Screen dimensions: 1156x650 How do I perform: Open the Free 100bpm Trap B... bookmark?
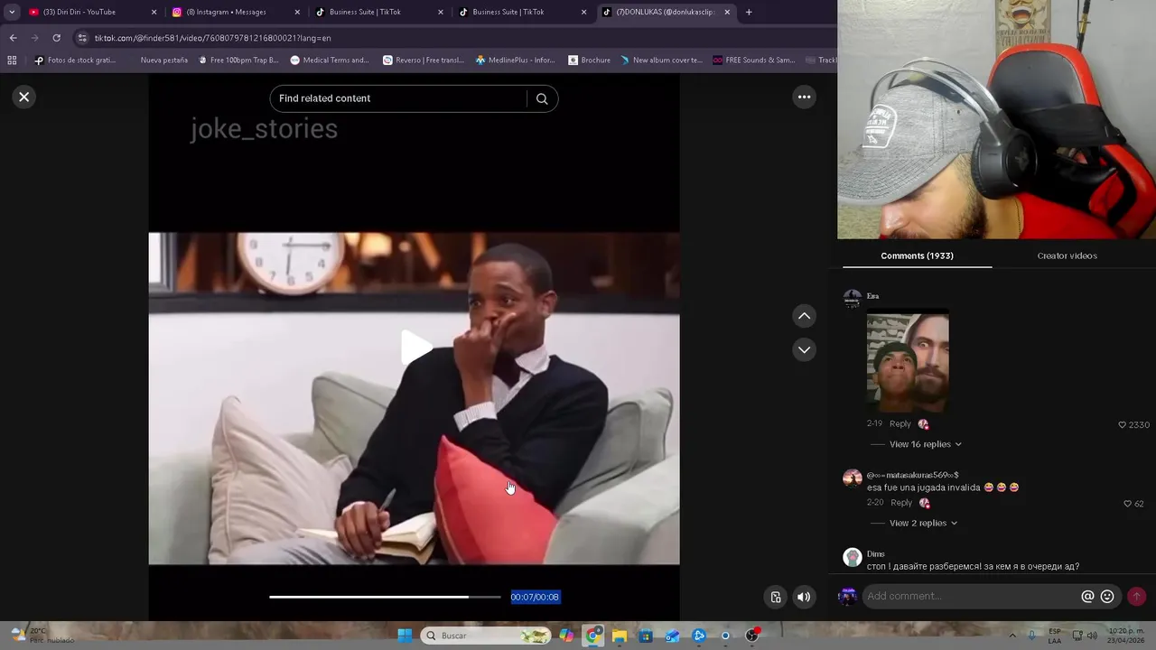(x=238, y=60)
